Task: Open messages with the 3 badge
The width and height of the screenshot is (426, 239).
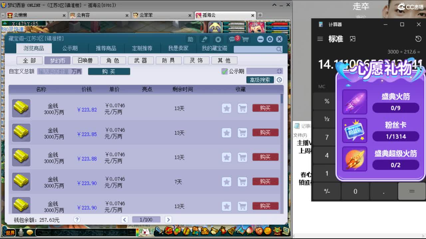Action: [x=233, y=39]
